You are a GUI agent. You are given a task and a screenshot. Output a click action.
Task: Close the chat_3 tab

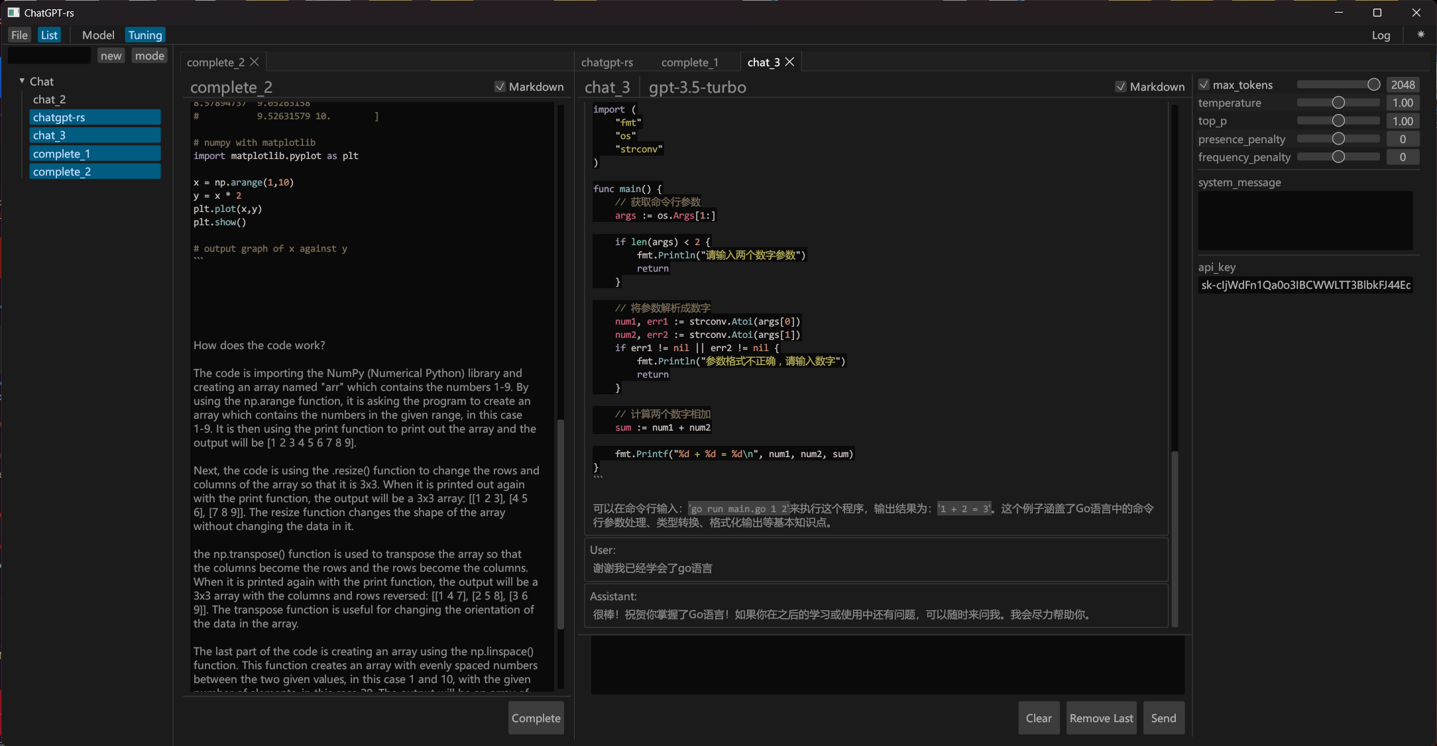789,62
